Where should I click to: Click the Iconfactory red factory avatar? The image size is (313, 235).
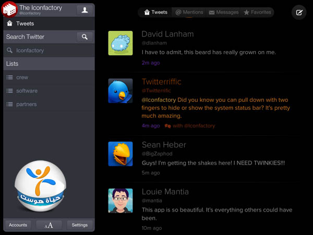coord(9,9)
